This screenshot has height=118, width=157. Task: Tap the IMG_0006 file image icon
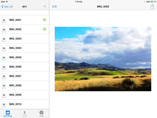tap(4, 67)
